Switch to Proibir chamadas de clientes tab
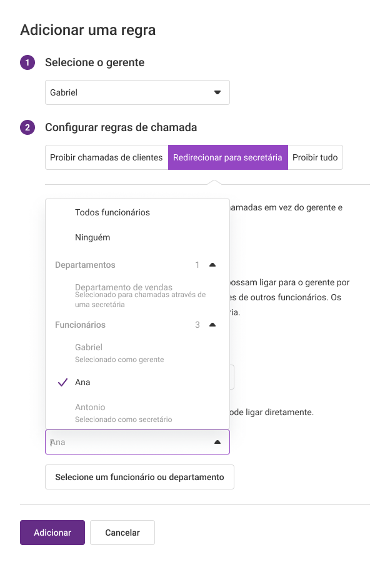390x565 pixels. [x=106, y=157]
